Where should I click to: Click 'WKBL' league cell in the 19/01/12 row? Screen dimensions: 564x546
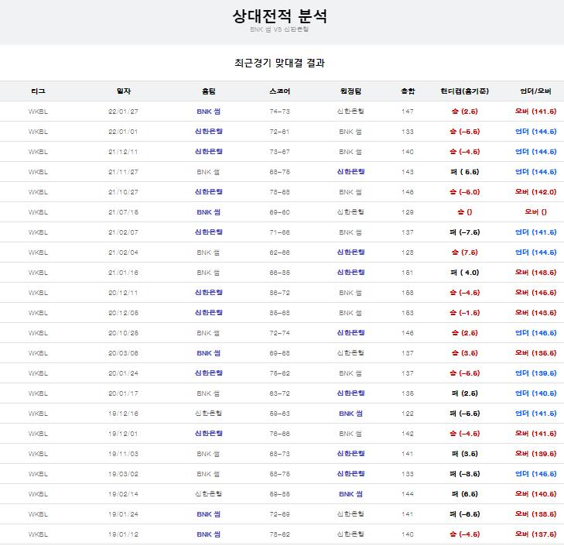pos(38,535)
